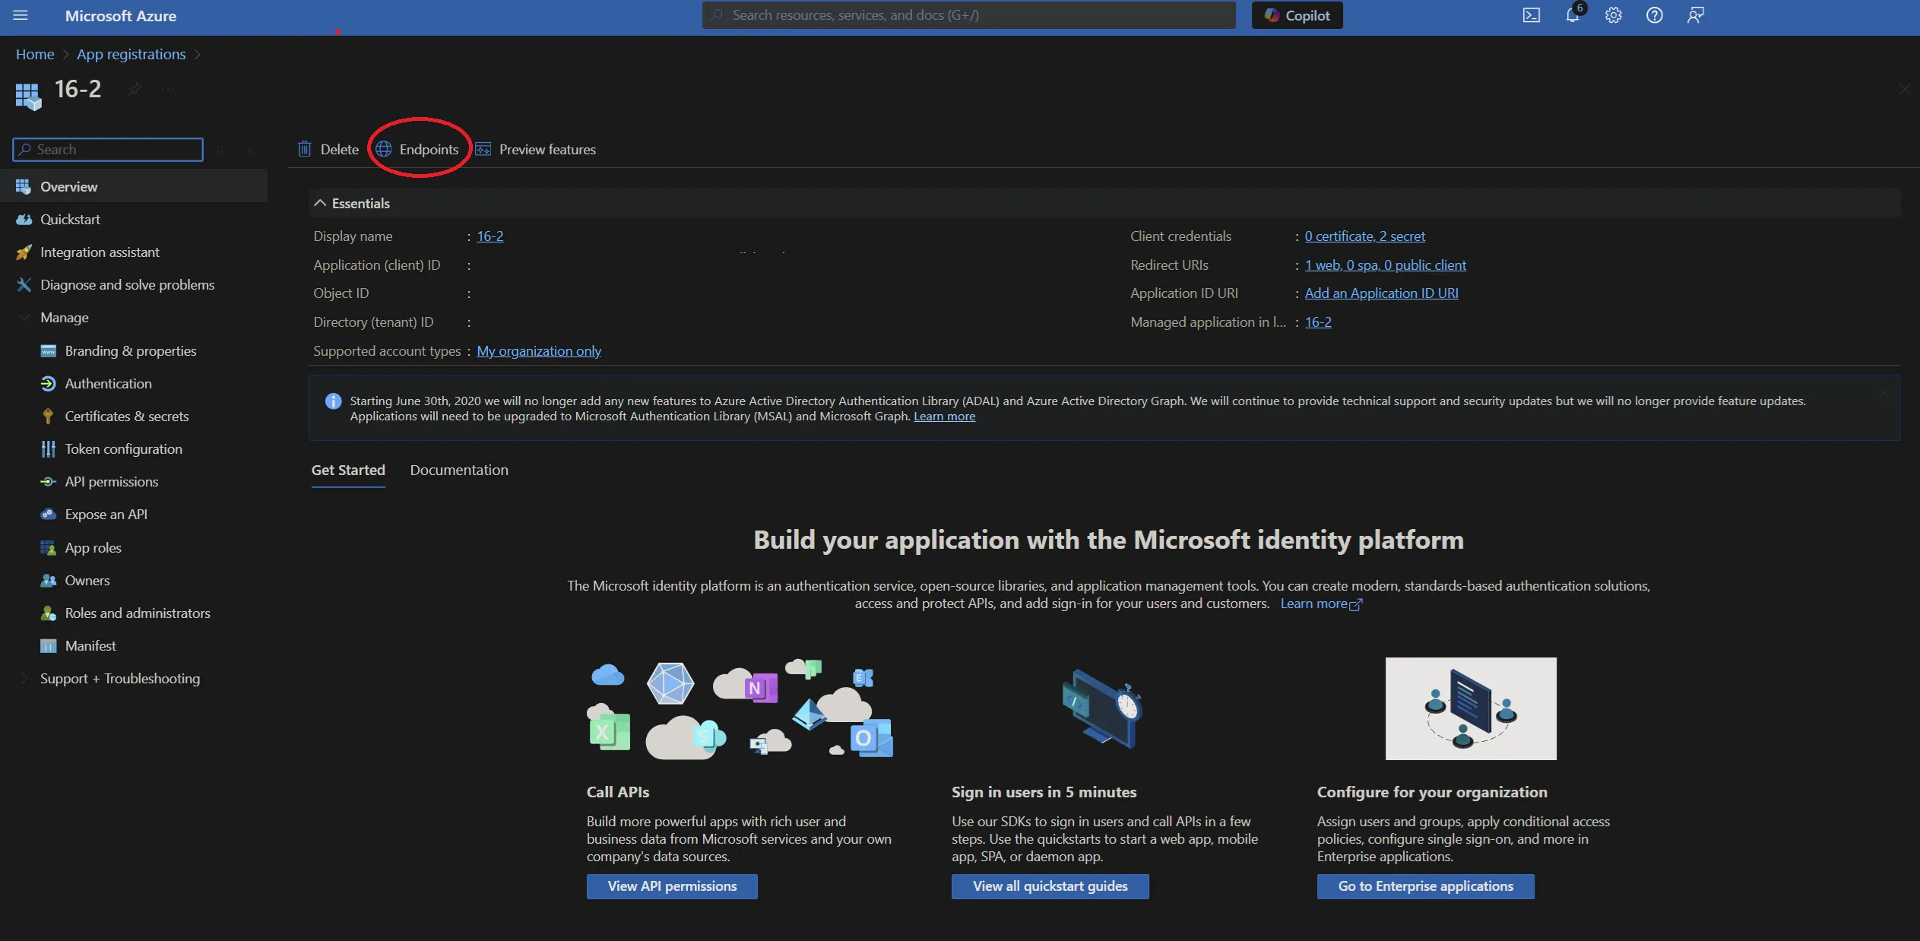
Task: Click the Token configuration icon
Action: 48,449
